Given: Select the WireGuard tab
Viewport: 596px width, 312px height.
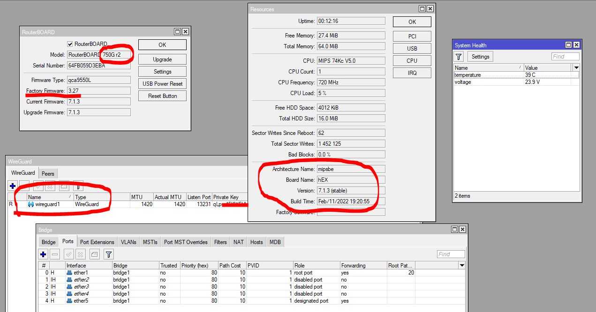Looking at the screenshot, I should click(23, 173).
